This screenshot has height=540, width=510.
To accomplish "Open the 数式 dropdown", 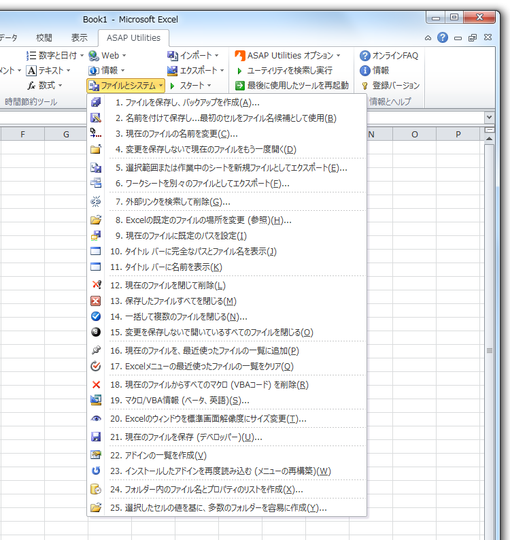I will click(60, 86).
